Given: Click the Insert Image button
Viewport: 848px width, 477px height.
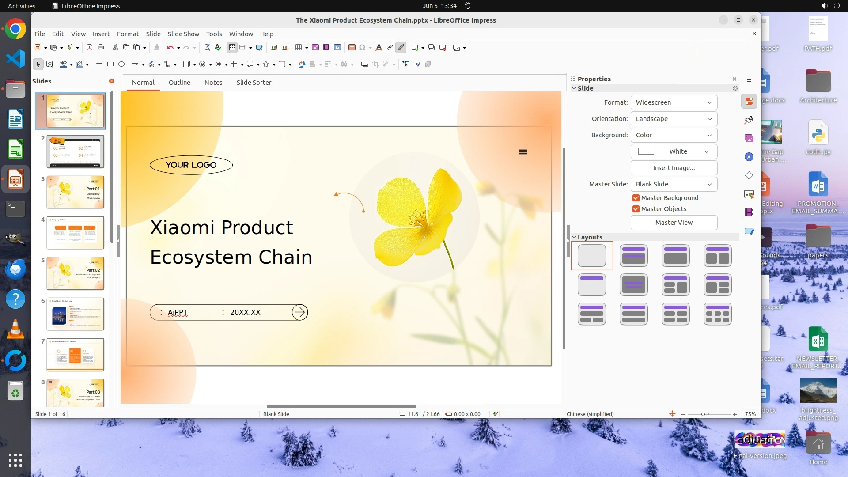Looking at the screenshot, I should point(674,168).
